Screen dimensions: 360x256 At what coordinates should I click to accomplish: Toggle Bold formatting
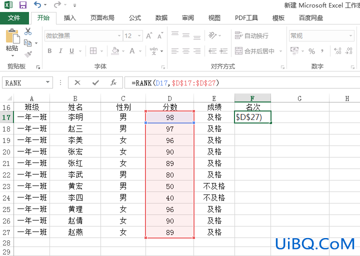point(49,50)
